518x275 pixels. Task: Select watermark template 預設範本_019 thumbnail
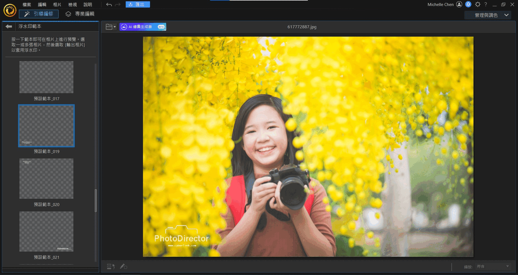click(x=46, y=126)
